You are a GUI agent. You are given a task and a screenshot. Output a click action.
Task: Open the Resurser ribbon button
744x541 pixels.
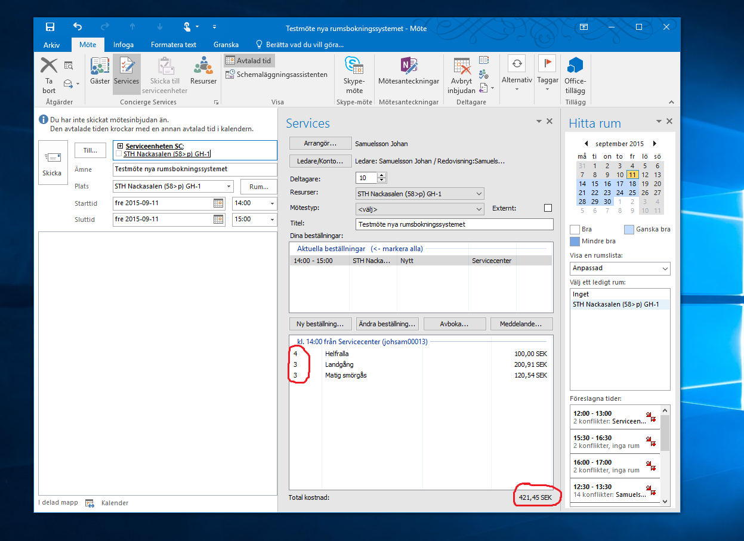point(203,72)
